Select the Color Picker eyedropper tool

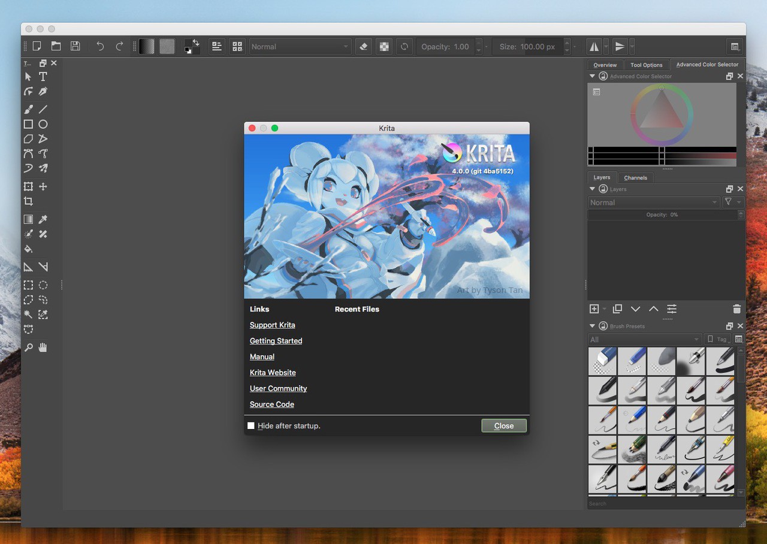[43, 219]
